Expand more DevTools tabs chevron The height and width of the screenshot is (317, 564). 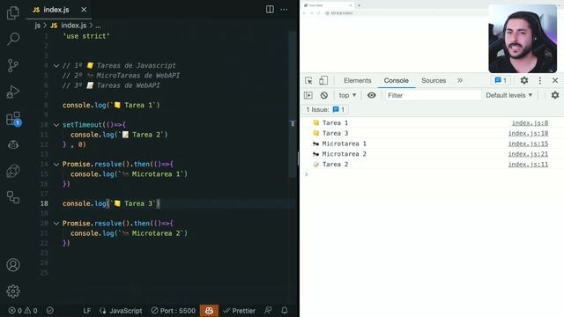460,80
